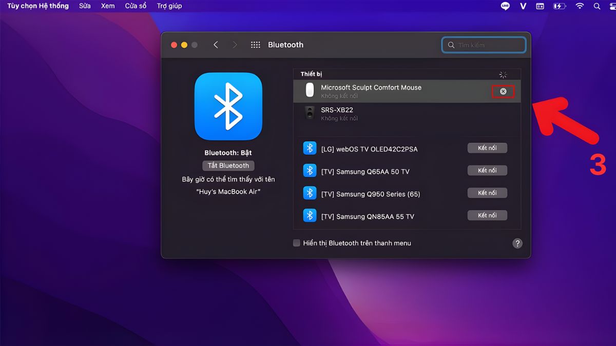This screenshot has height=346, width=616.
Task: Open the 'Cửa sổ' menu
Action: click(x=136, y=6)
